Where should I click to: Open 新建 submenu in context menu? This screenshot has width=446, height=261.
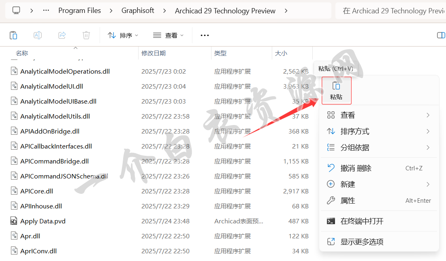[379, 185]
